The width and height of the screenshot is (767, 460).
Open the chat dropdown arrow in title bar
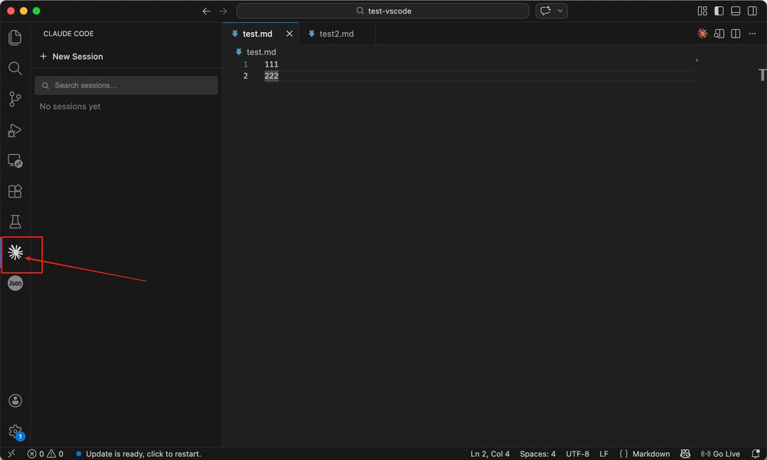tap(561, 11)
